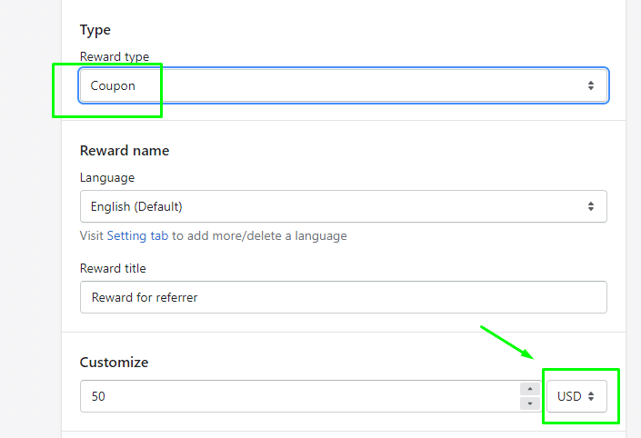
Task: Click the green arrow annotation pointing to USD
Action: click(x=507, y=343)
